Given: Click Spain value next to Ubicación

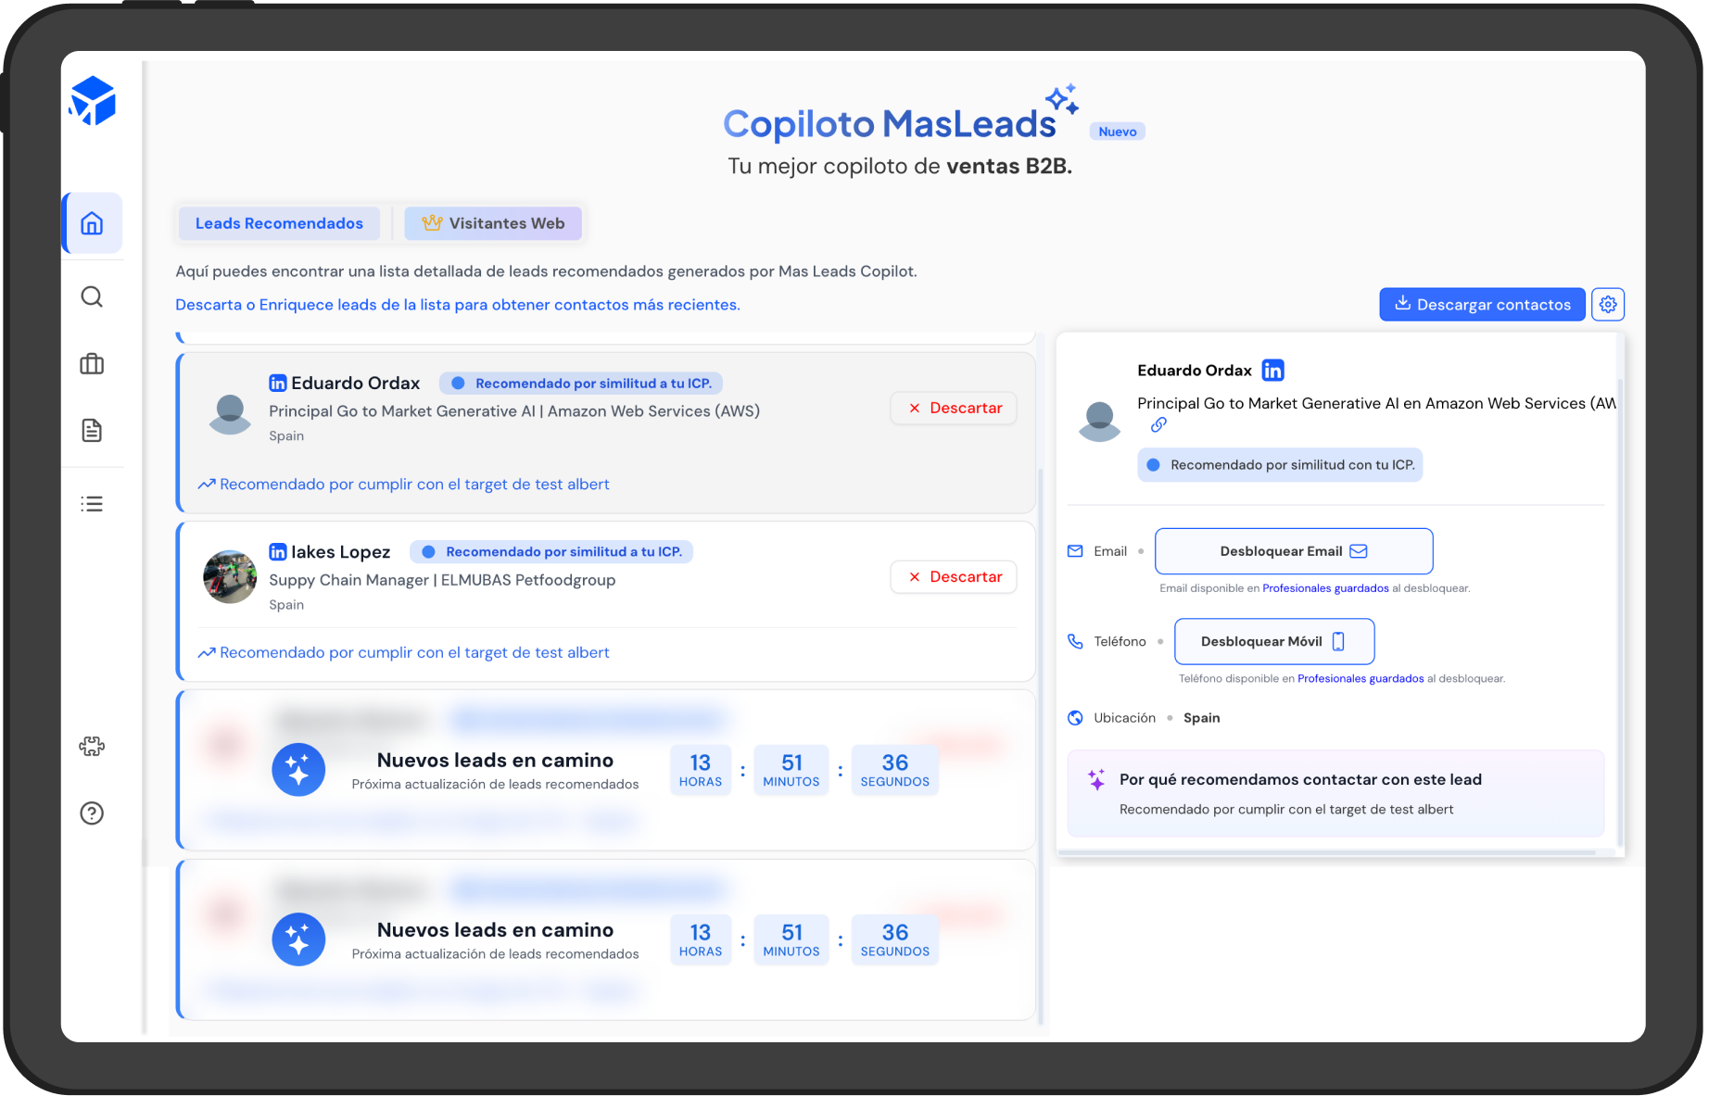Looking at the screenshot, I should click(x=1201, y=718).
